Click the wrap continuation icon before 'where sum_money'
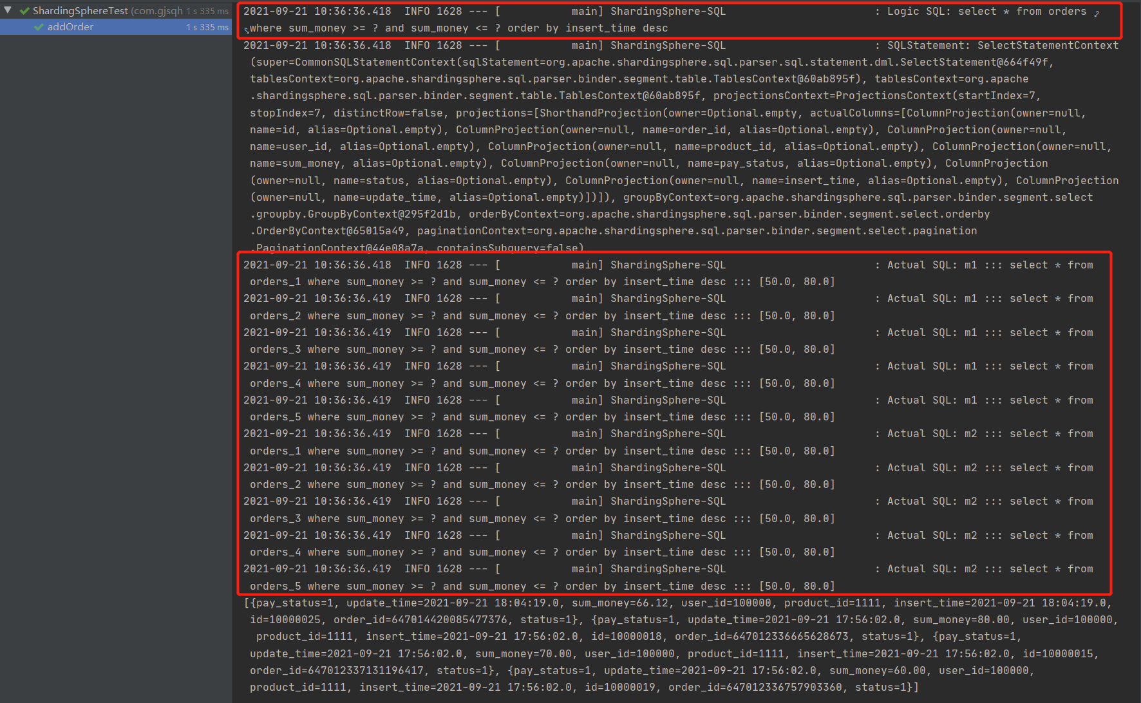The image size is (1141, 703). pyautogui.click(x=246, y=30)
